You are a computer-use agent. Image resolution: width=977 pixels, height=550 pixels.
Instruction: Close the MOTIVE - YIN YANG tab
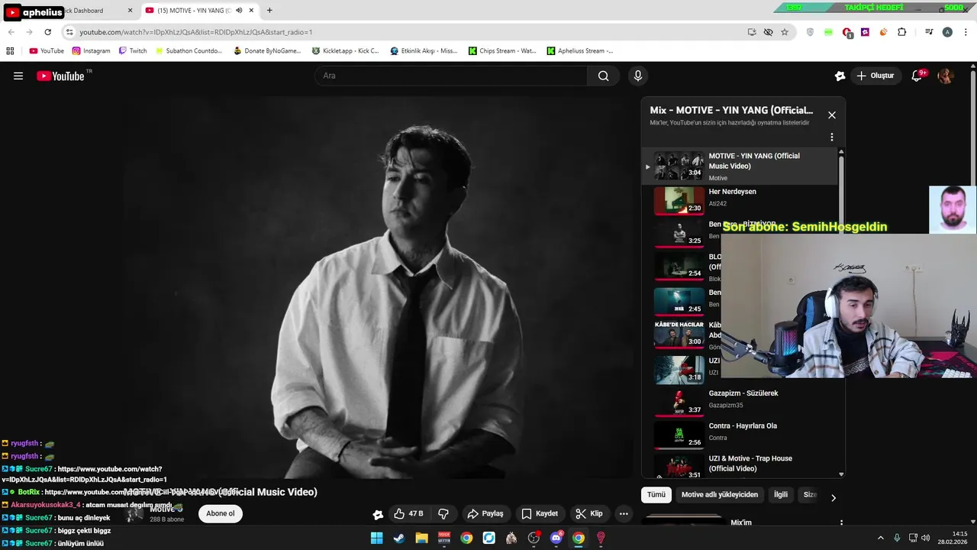(x=251, y=11)
